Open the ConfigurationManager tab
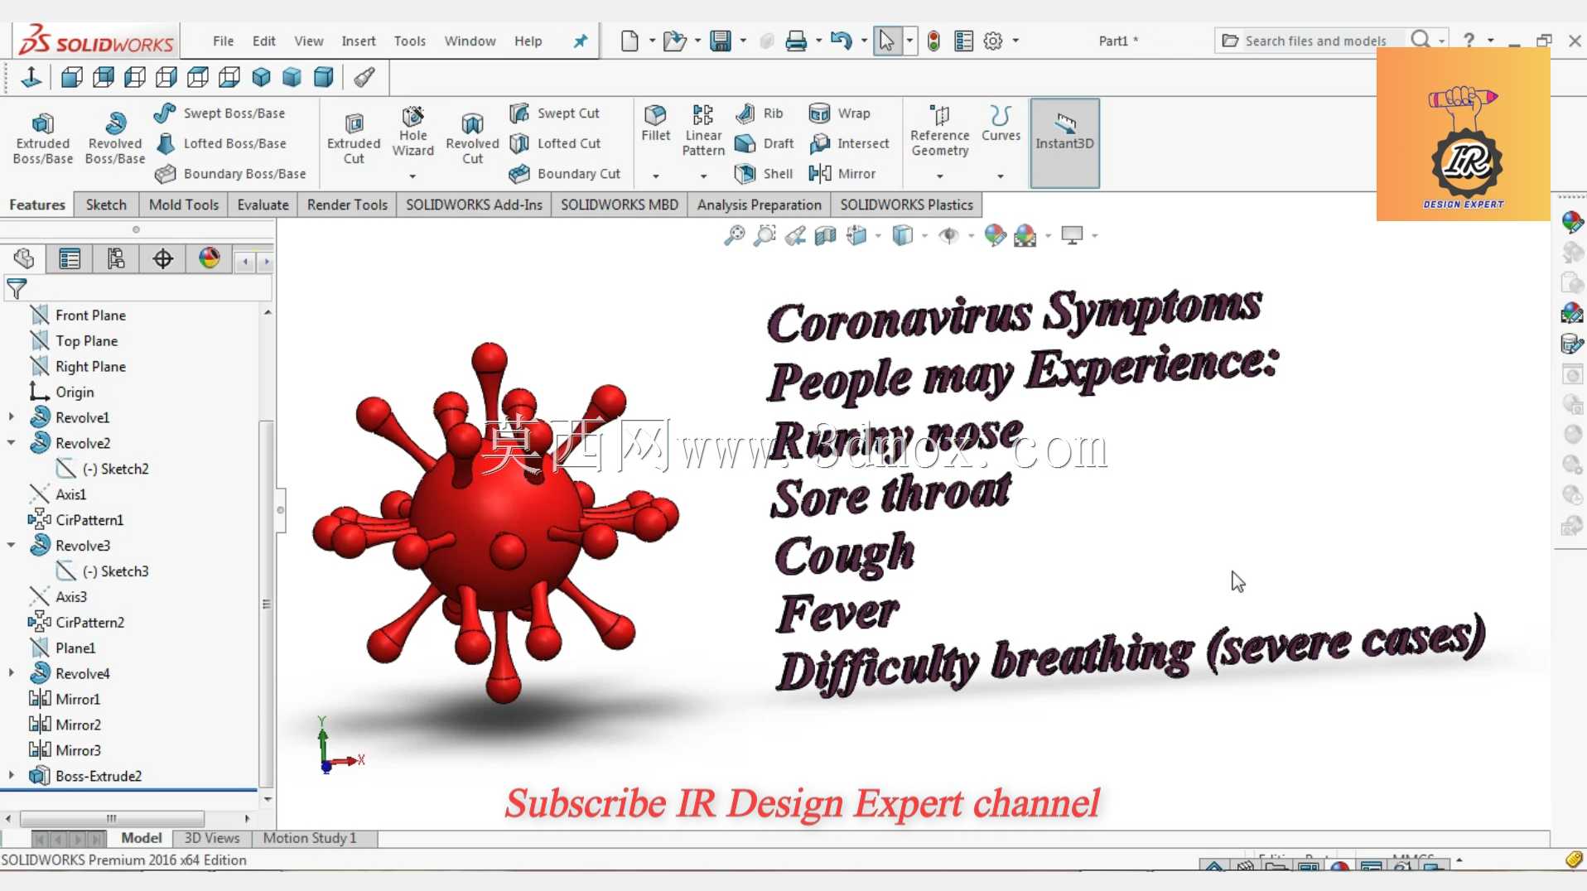 click(116, 259)
